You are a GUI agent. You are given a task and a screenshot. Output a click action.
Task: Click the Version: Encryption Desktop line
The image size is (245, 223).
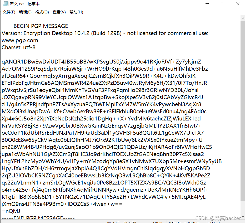tap(105, 33)
